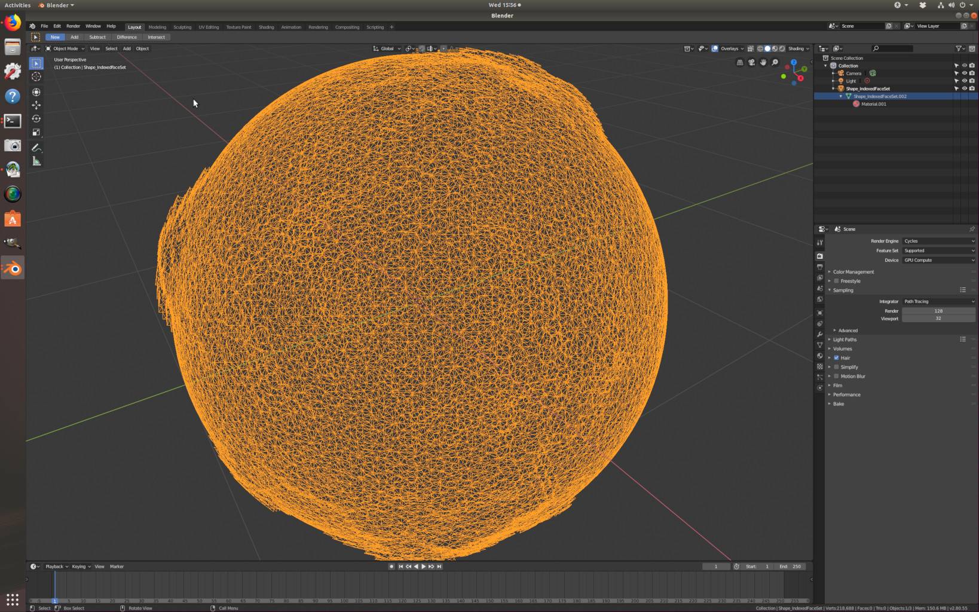Open Global transform orientation dropdown
The height and width of the screenshot is (612, 979).
click(x=387, y=48)
